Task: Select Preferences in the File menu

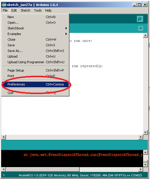Action: 35,84
